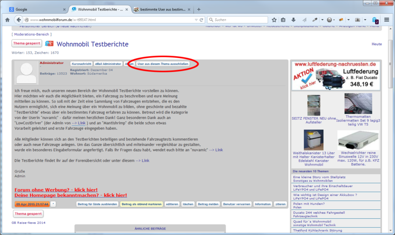Bookmark this page with the star icon
Image resolution: width=395 pixels, height=235 pixels.
(x=274, y=20)
